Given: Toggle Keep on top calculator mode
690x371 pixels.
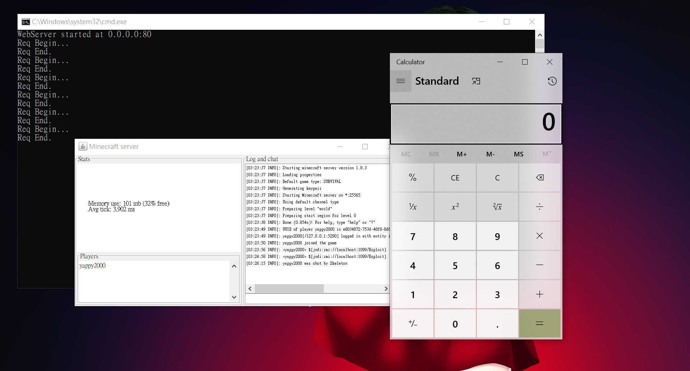Looking at the screenshot, I should coord(476,81).
